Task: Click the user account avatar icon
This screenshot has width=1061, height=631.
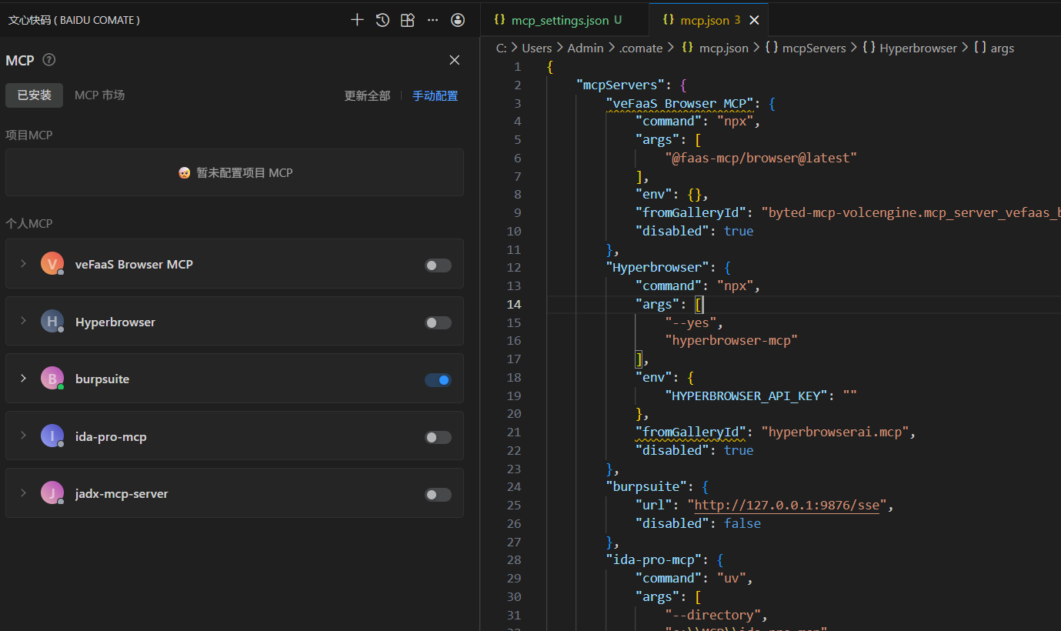Action: [x=458, y=20]
